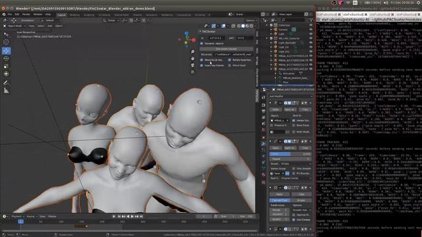This screenshot has width=422, height=237.
Task: Toggle the Move facial shapes checkbox
Action: pyautogui.click(x=202, y=60)
